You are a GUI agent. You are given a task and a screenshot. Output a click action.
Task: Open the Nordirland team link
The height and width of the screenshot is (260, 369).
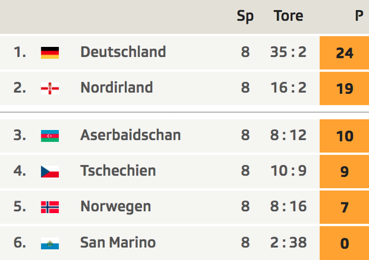point(117,88)
